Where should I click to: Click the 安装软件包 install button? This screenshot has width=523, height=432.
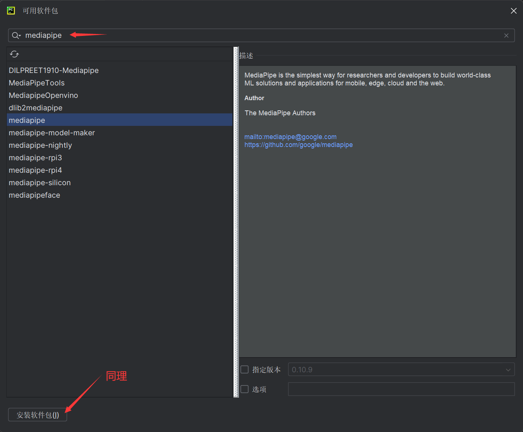(37, 415)
